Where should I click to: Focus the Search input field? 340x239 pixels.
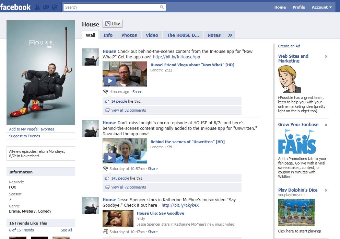click(x=111, y=7)
